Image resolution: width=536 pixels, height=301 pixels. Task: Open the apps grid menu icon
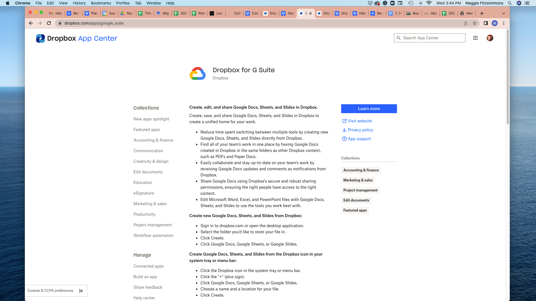click(475, 38)
